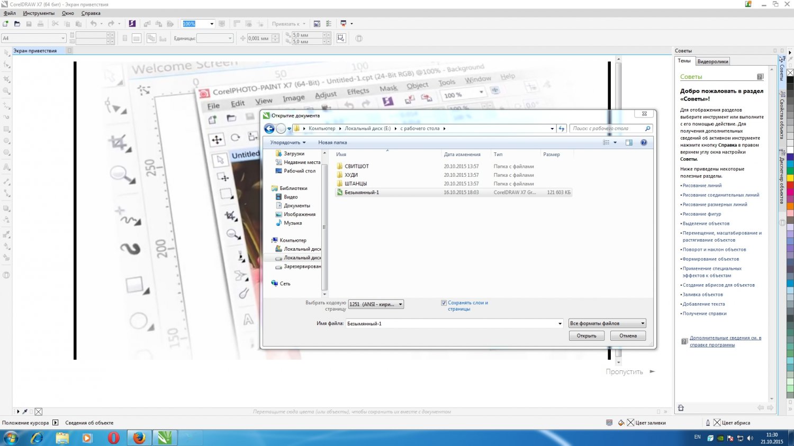Select Документы library in navigation pane
Viewport: 794px width, 446px height.
[x=297, y=206]
